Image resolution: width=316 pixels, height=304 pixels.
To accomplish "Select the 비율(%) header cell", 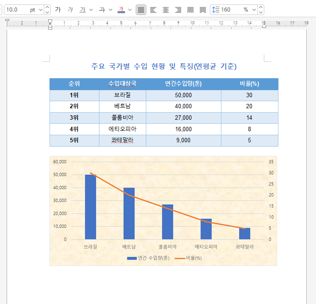I will (250, 84).
